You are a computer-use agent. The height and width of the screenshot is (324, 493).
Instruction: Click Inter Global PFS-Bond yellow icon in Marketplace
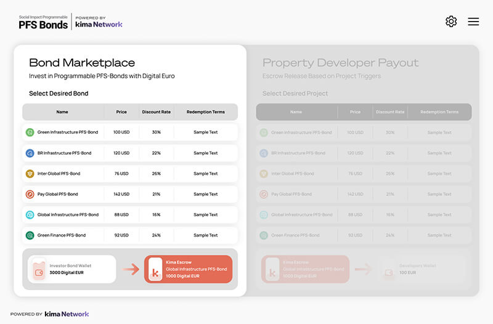click(30, 174)
